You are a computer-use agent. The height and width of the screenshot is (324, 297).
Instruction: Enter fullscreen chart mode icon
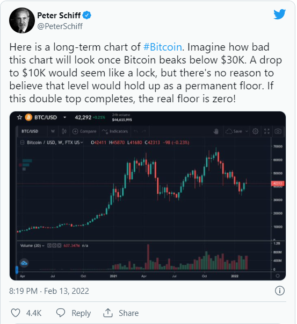click(x=267, y=131)
